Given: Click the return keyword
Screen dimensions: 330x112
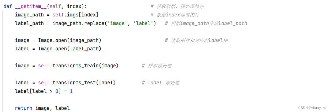Looking at the screenshot, I should (24, 108).
